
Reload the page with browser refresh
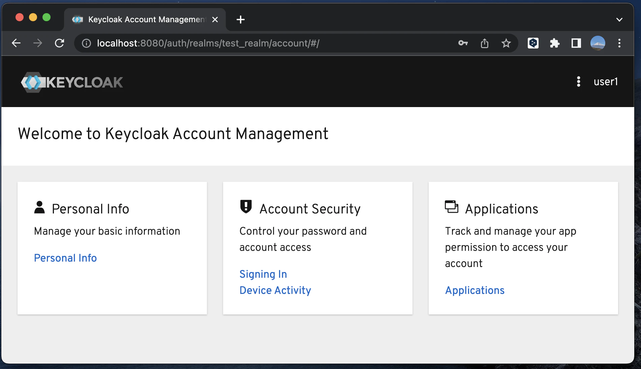click(59, 43)
